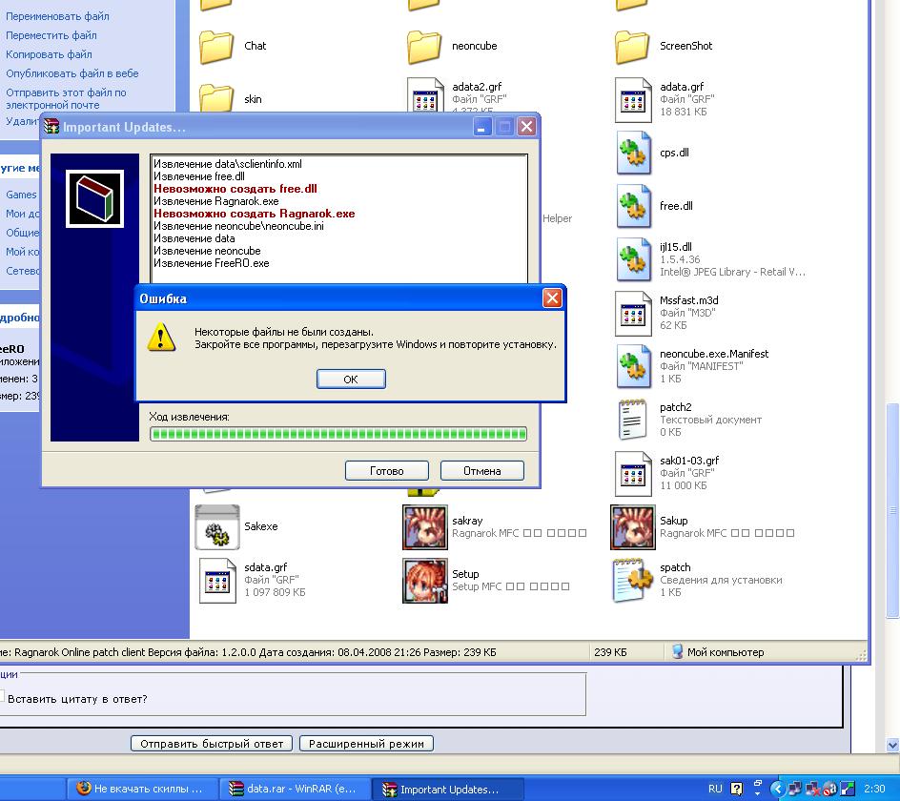Viewport: 900px width, 801px height.
Task: Select the ijl15.dll file icon
Action: click(x=634, y=259)
